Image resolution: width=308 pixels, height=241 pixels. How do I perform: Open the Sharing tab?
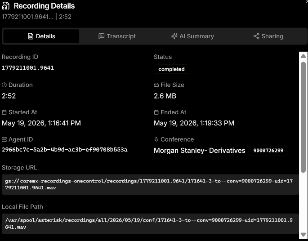pyautogui.click(x=268, y=36)
